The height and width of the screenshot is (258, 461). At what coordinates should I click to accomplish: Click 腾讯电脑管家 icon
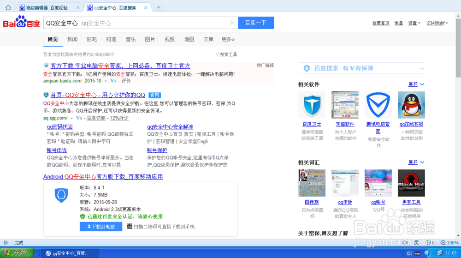pyautogui.click(x=378, y=105)
